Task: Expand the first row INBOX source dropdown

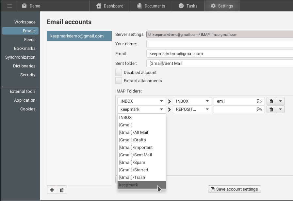Action: click(141, 101)
